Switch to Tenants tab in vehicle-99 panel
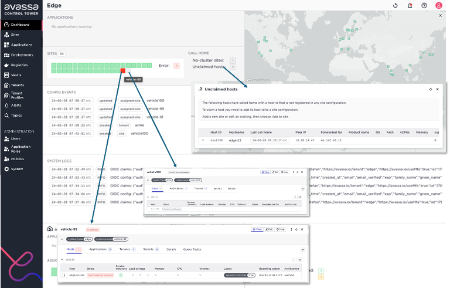This screenshot has width=450, height=288. click(x=127, y=249)
